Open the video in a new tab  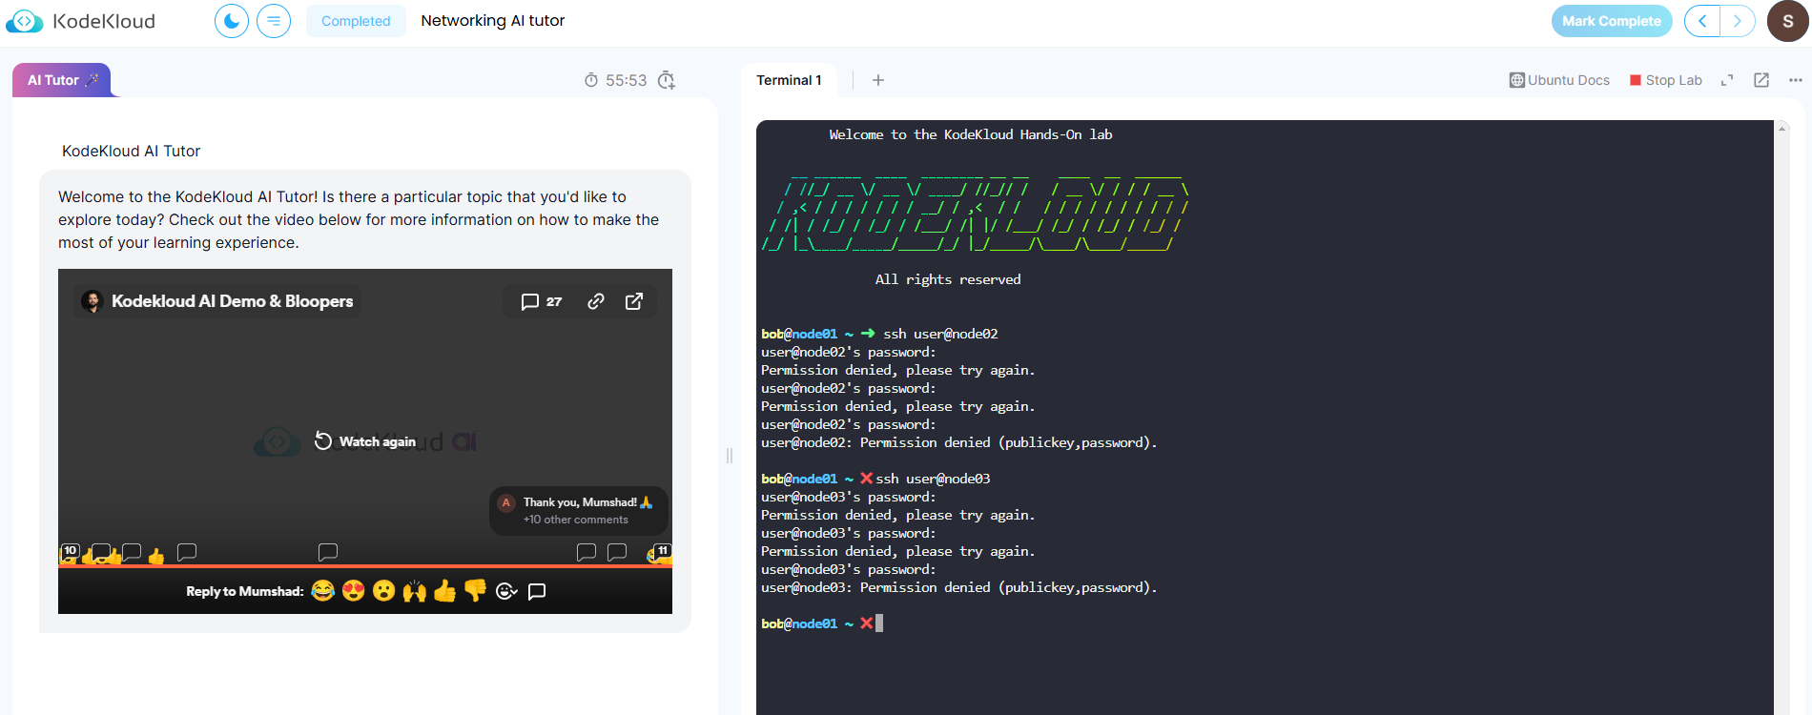coord(634,301)
